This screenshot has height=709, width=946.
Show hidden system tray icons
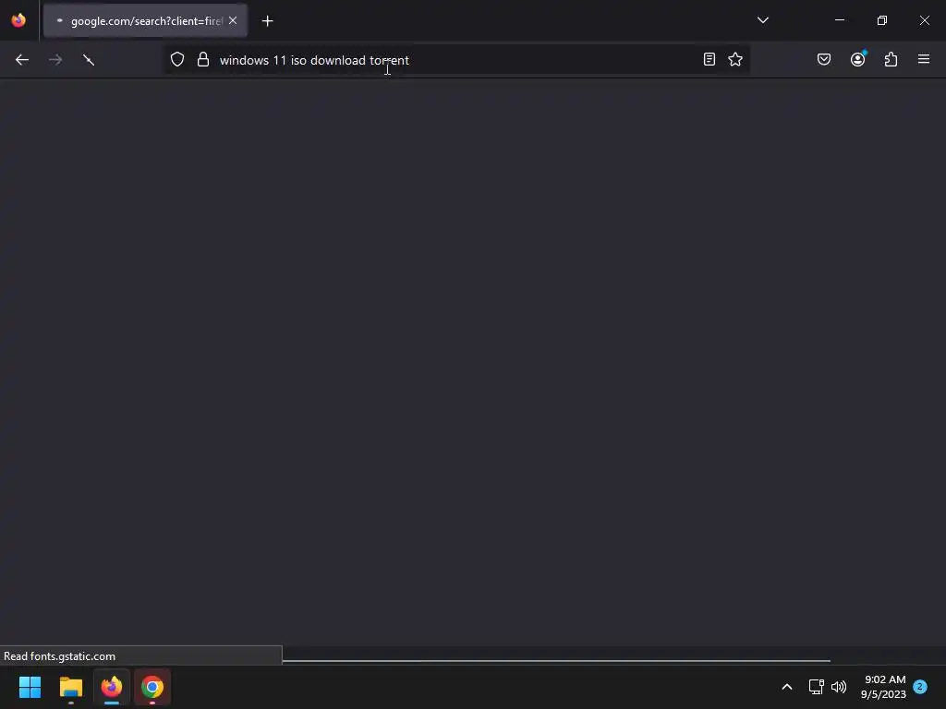coord(787,687)
